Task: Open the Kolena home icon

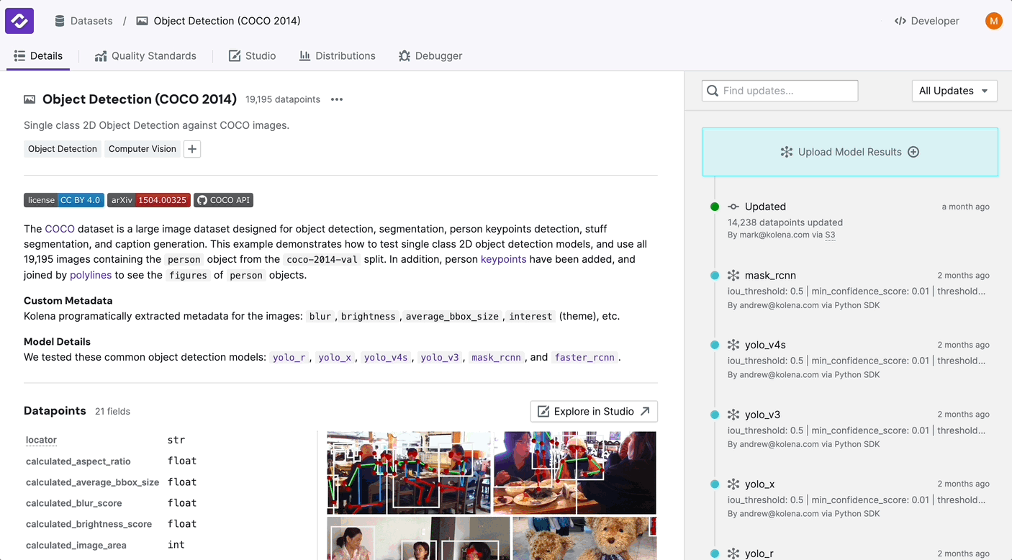Action: [19, 20]
